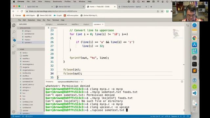Switch to mycp.c editor tab
The width and height of the screenshot is (210, 118).
pos(86,24)
